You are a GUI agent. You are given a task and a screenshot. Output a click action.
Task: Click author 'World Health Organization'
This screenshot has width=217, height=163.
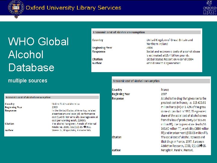[163, 63]
